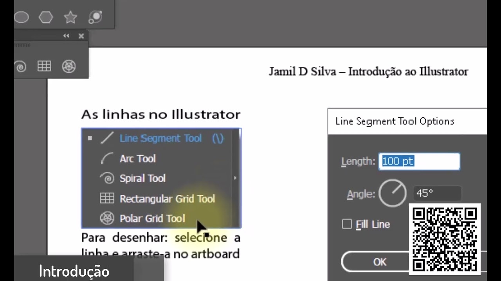
Task: Click the polar icon beside Polar Grid Tool
Action: [107, 219]
